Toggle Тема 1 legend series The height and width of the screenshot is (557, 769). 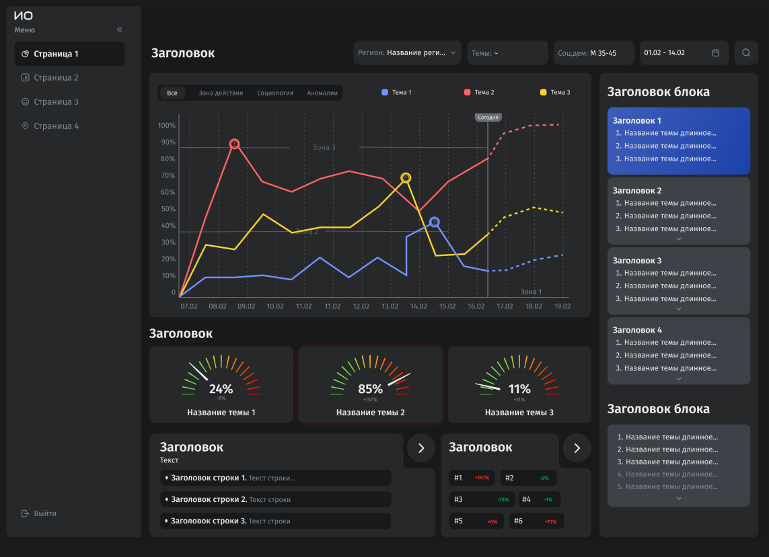396,92
